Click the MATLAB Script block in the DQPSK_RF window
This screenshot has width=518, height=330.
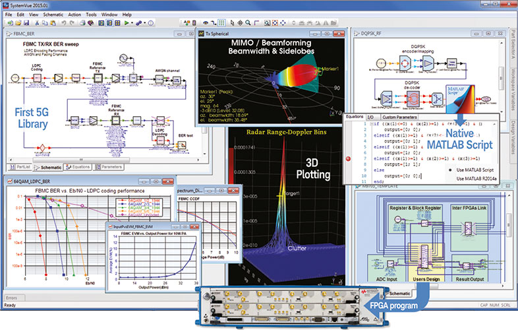[461, 99]
